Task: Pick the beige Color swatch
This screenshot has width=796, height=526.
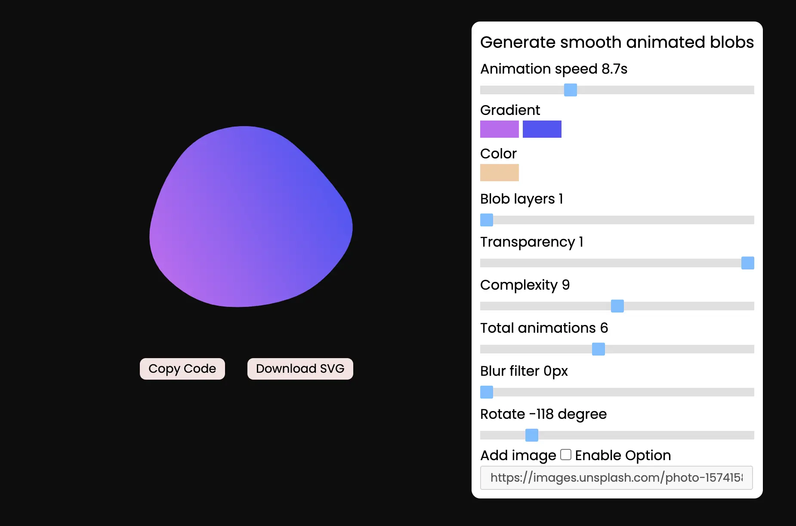Action: tap(499, 173)
